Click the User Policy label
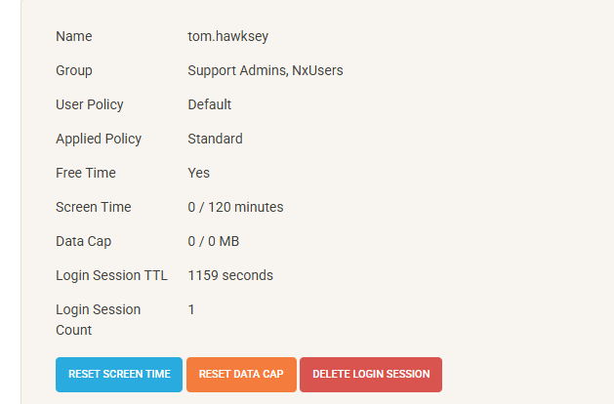This screenshot has height=404, width=614. (90, 104)
